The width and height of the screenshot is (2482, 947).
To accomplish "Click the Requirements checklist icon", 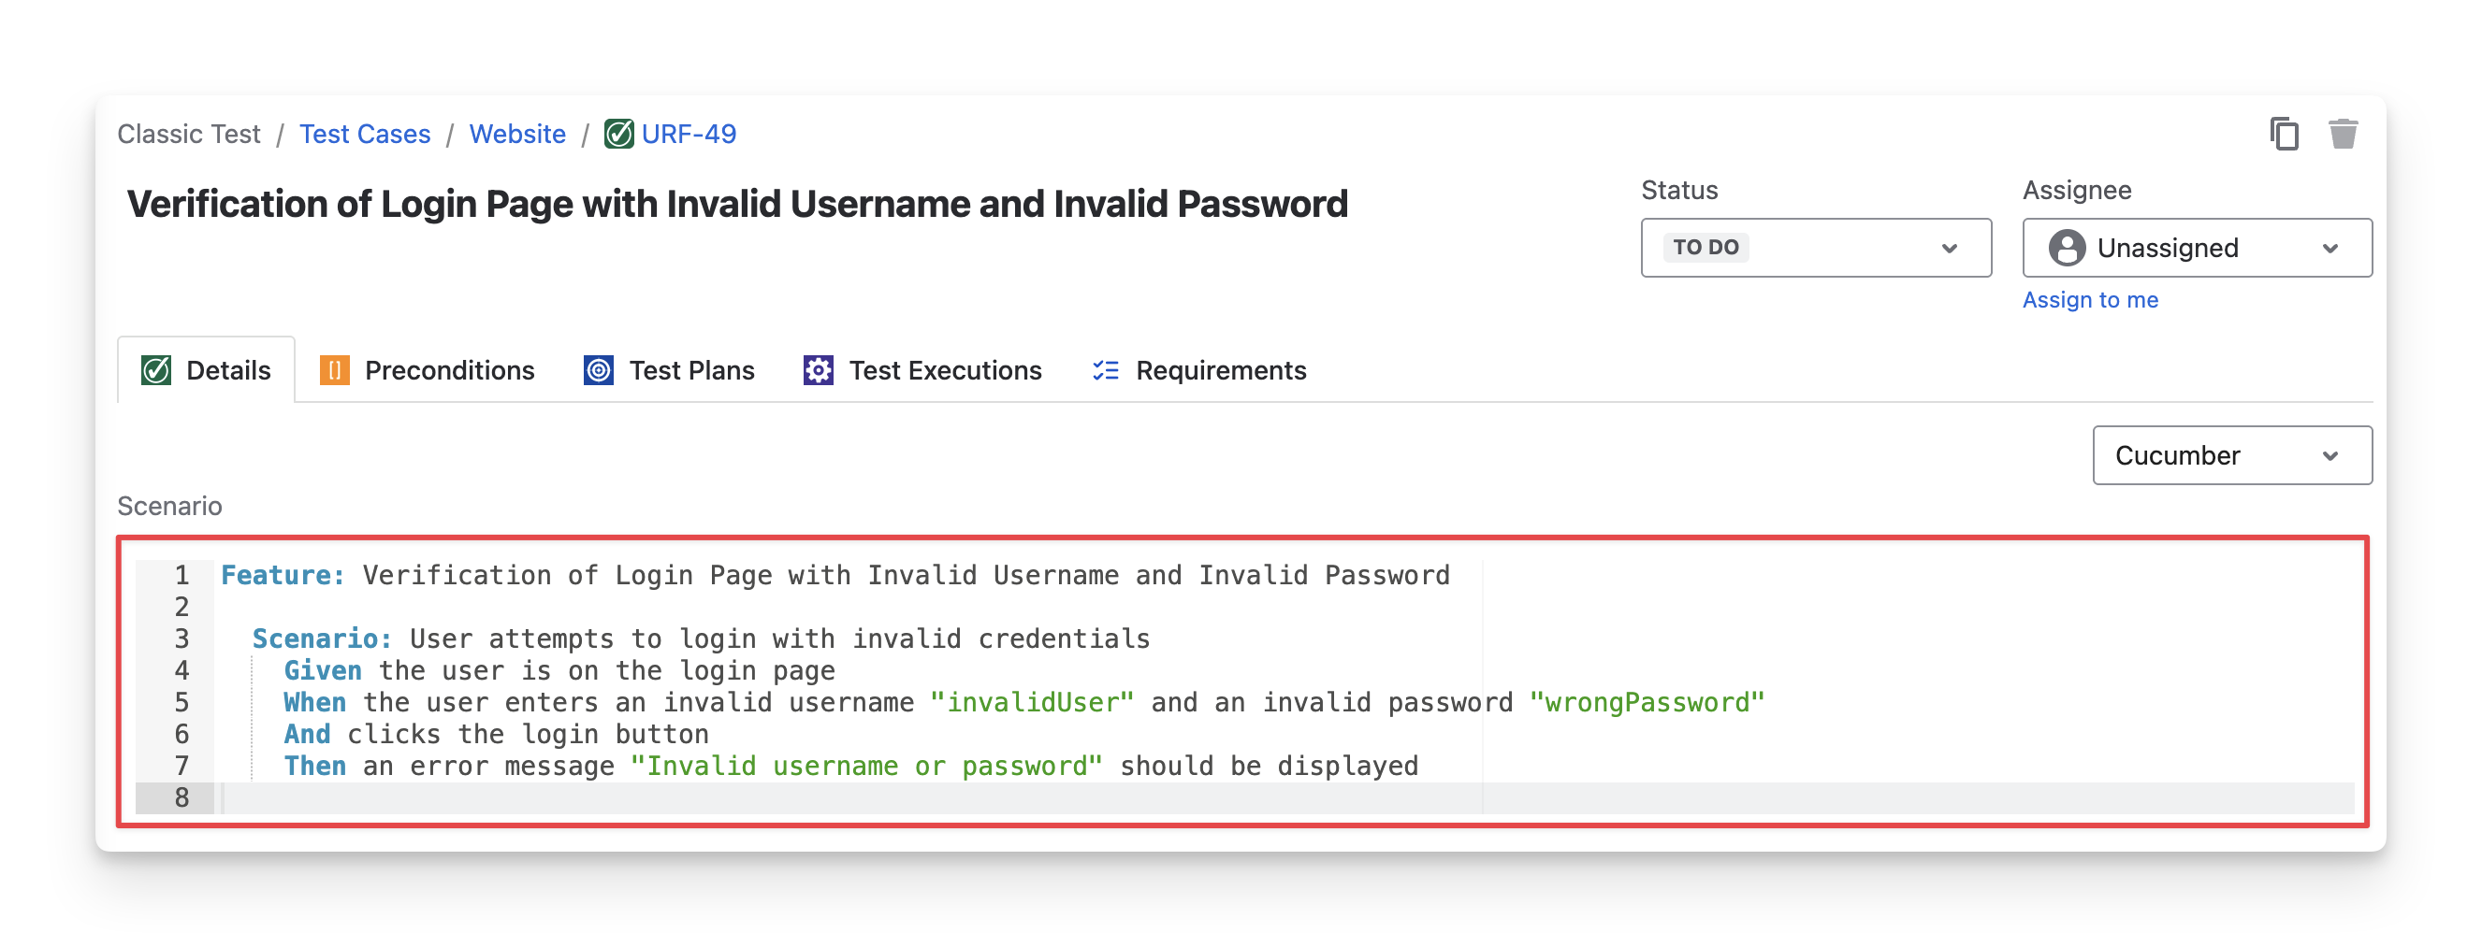I will point(1105,370).
